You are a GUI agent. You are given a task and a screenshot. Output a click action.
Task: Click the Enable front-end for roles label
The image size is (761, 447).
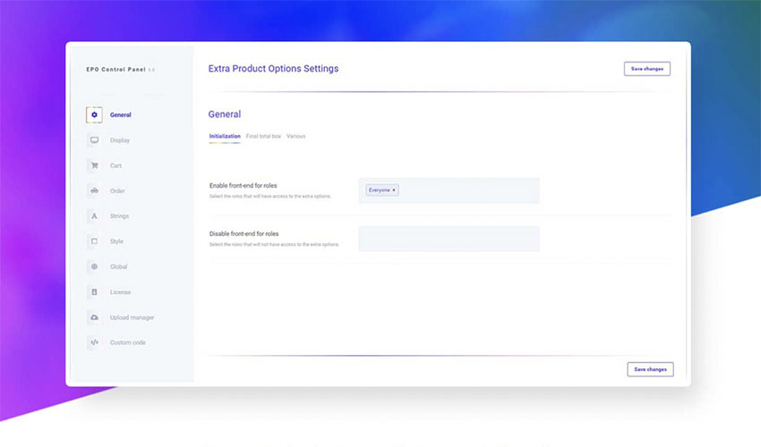point(244,186)
